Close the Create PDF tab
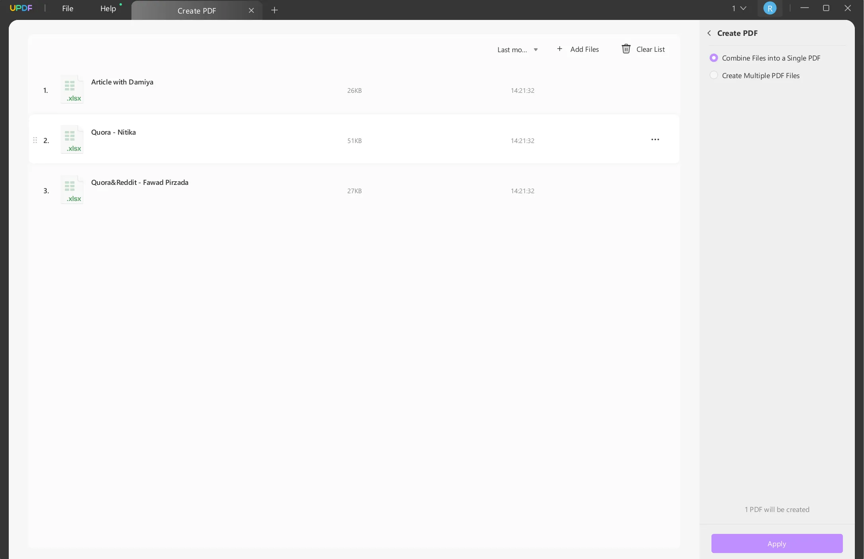 point(251,10)
